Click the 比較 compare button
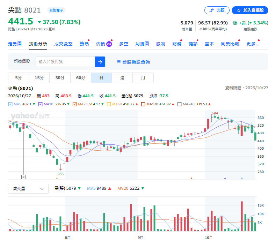 coord(217,10)
